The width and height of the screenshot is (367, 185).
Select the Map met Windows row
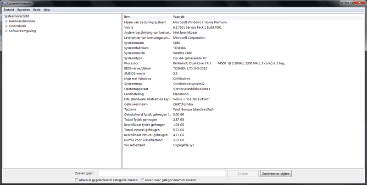[x=205, y=79]
